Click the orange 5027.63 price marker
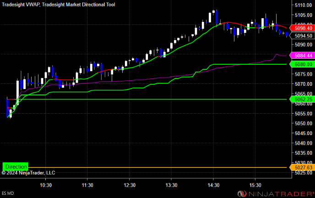 (x=302, y=167)
